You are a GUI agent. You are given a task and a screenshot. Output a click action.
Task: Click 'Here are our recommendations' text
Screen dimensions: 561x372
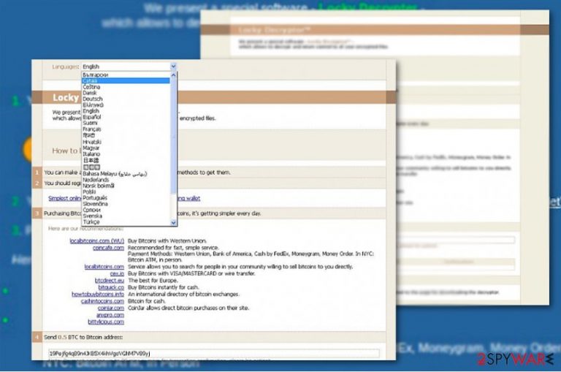[x=86, y=229]
